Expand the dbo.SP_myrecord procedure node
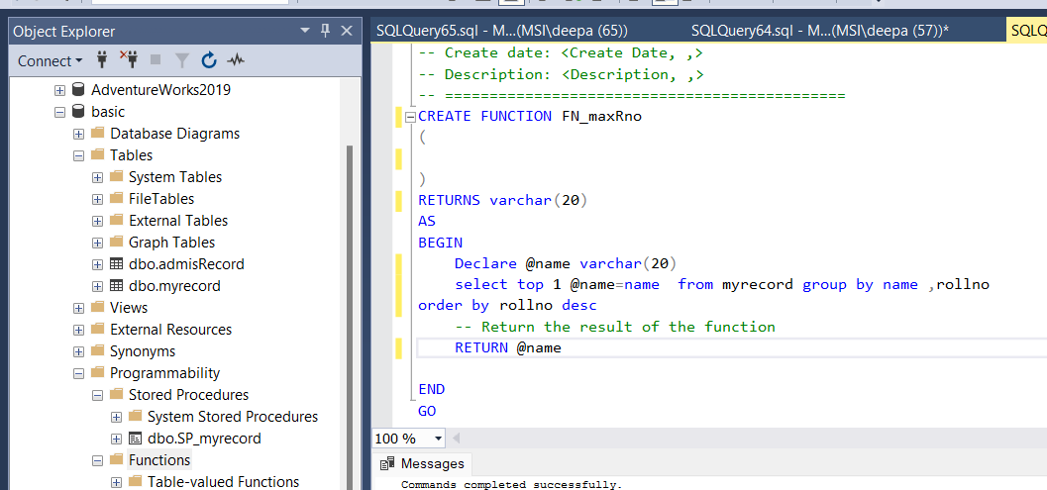1047x490 pixels. pos(116,439)
